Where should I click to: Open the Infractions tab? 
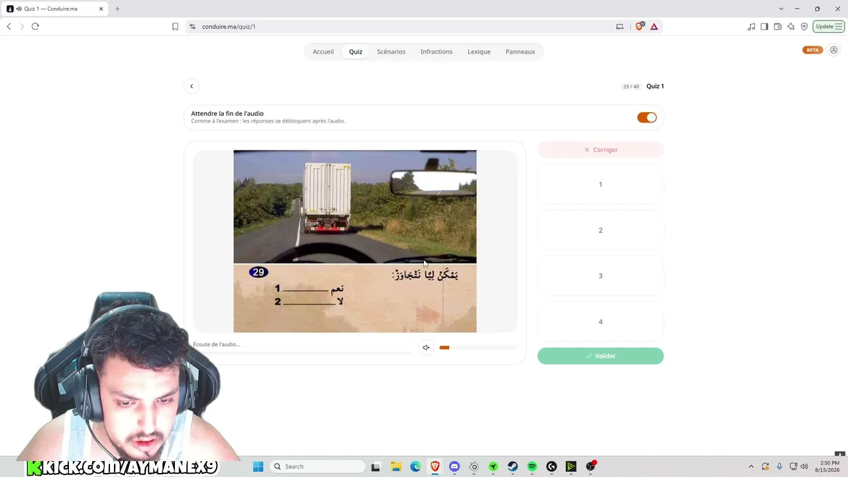pyautogui.click(x=437, y=52)
